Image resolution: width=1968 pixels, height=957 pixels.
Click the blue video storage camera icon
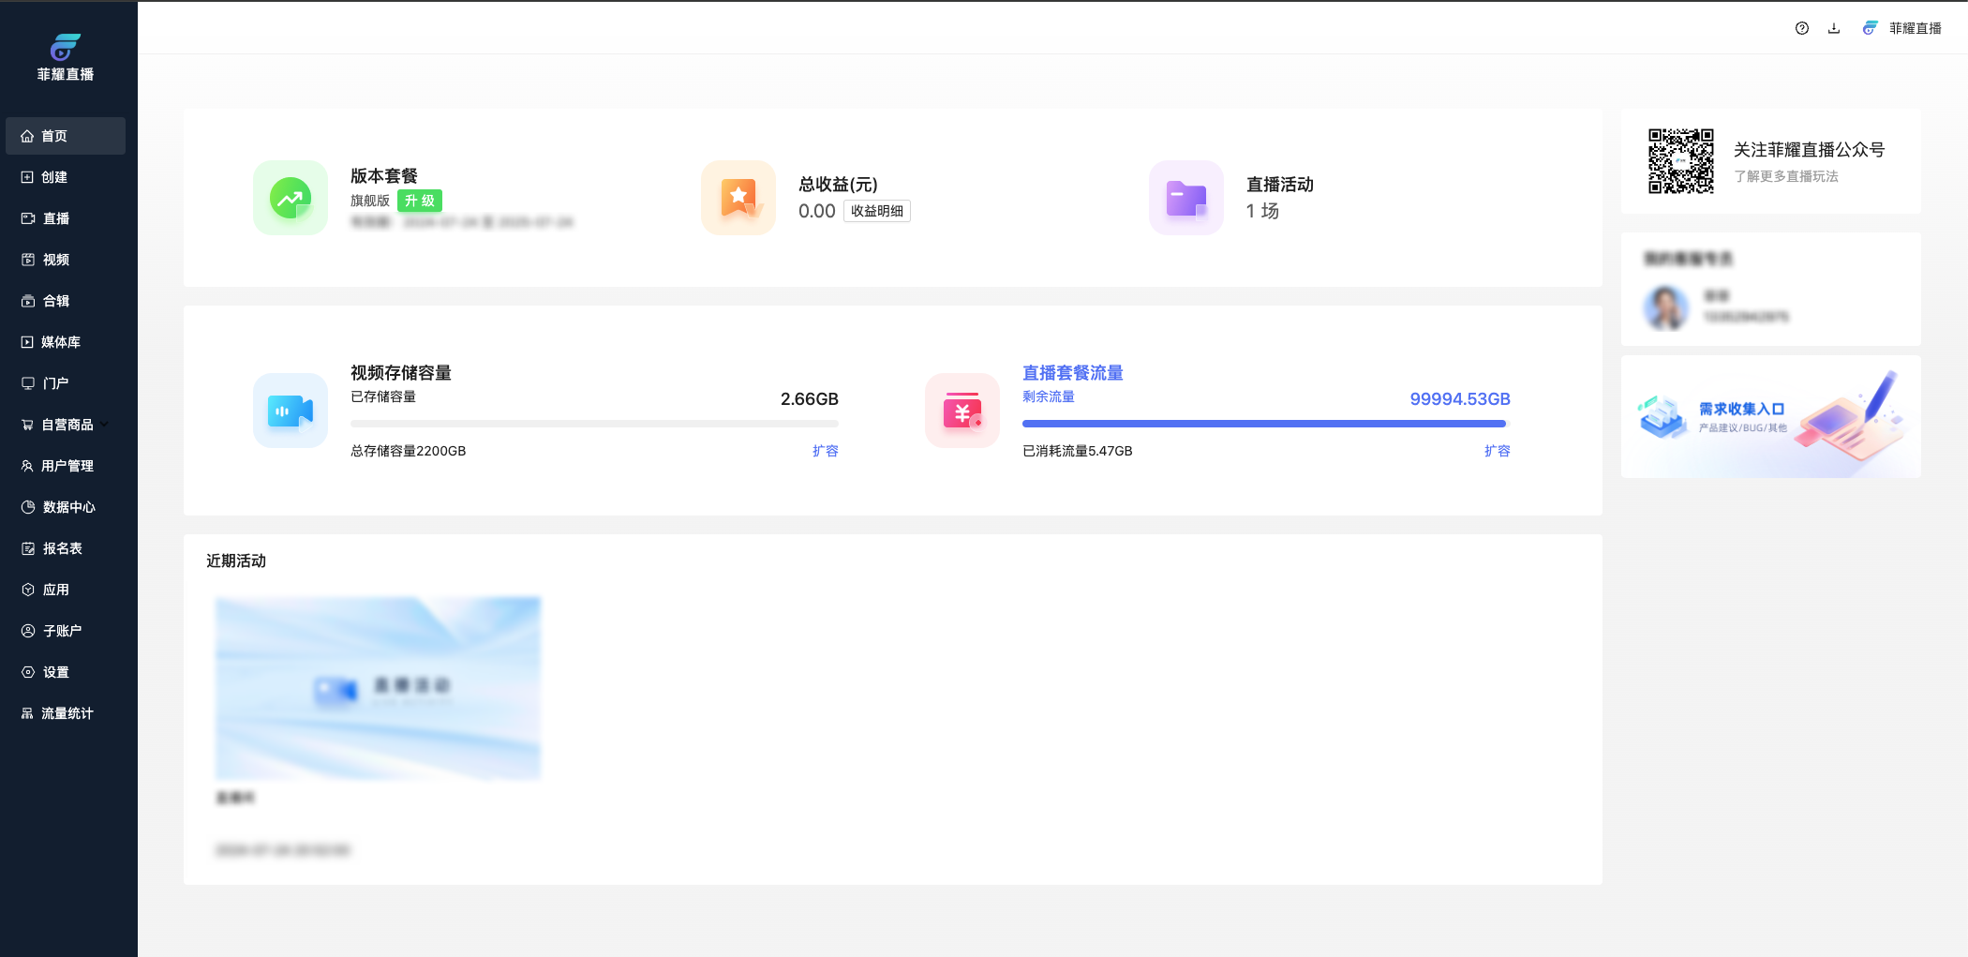click(x=291, y=411)
